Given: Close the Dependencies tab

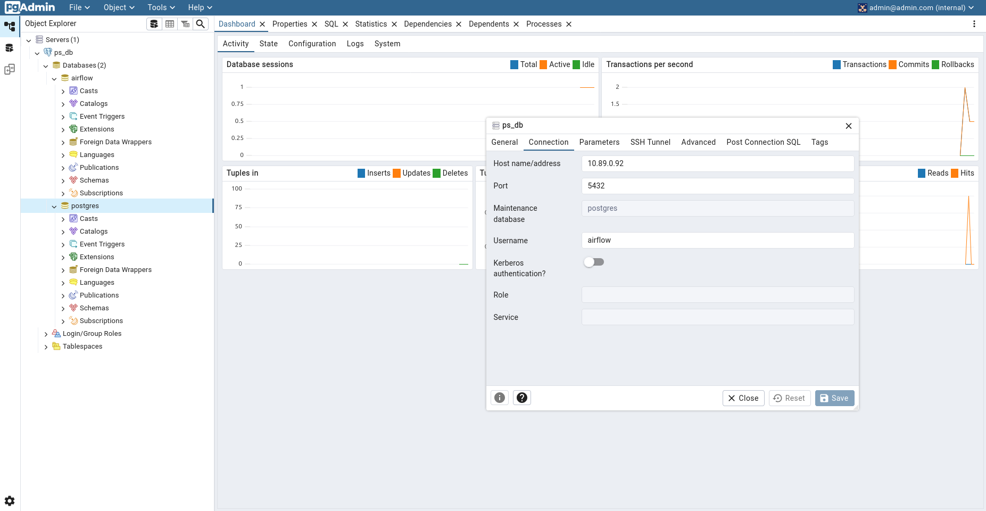Looking at the screenshot, I should [459, 24].
